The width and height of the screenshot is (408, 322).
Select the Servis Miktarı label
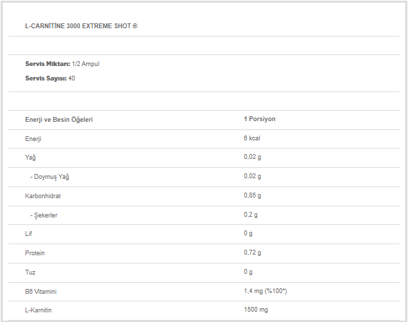coord(48,64)
